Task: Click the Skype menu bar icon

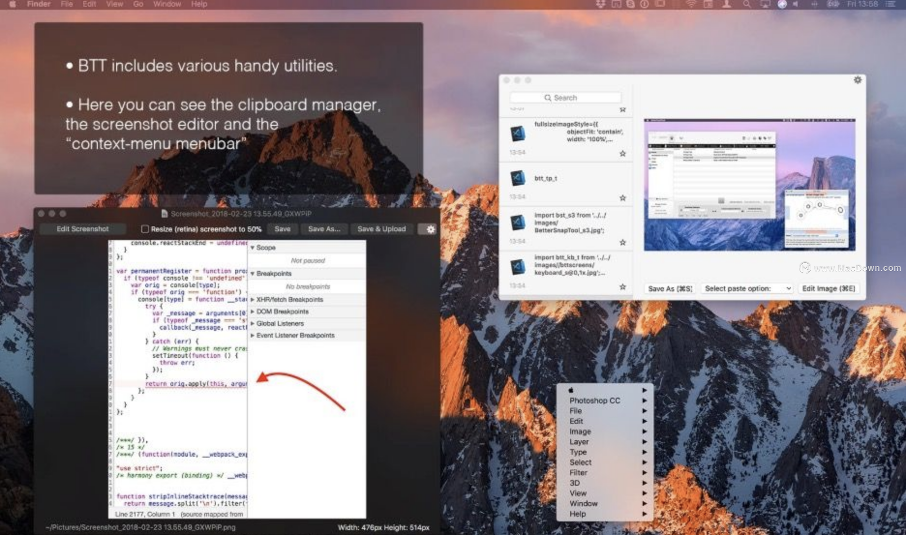Action: pos(630,4)
